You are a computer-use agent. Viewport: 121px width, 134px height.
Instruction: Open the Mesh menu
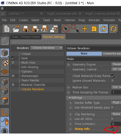pos(57,20)
